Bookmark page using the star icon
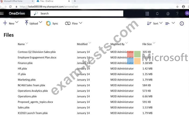This screenshot has height=115, width=189. coord(177,7)
